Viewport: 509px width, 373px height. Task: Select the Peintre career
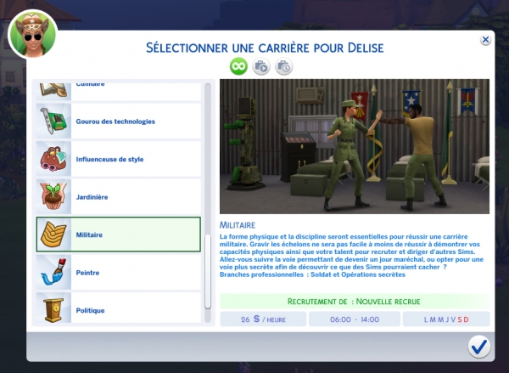pyautogui.click(x=119, y=272)
